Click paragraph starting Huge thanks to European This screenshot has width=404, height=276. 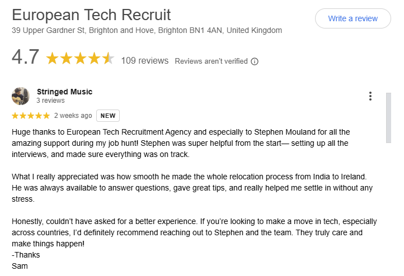181,143
